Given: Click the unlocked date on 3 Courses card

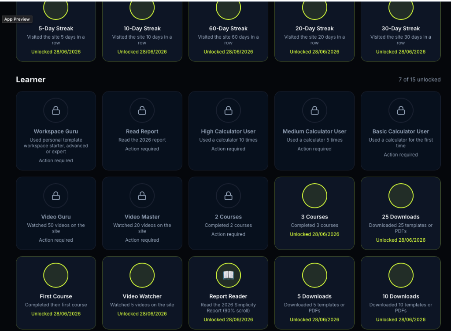Looking at the screenshot, I should coord(314,234).
